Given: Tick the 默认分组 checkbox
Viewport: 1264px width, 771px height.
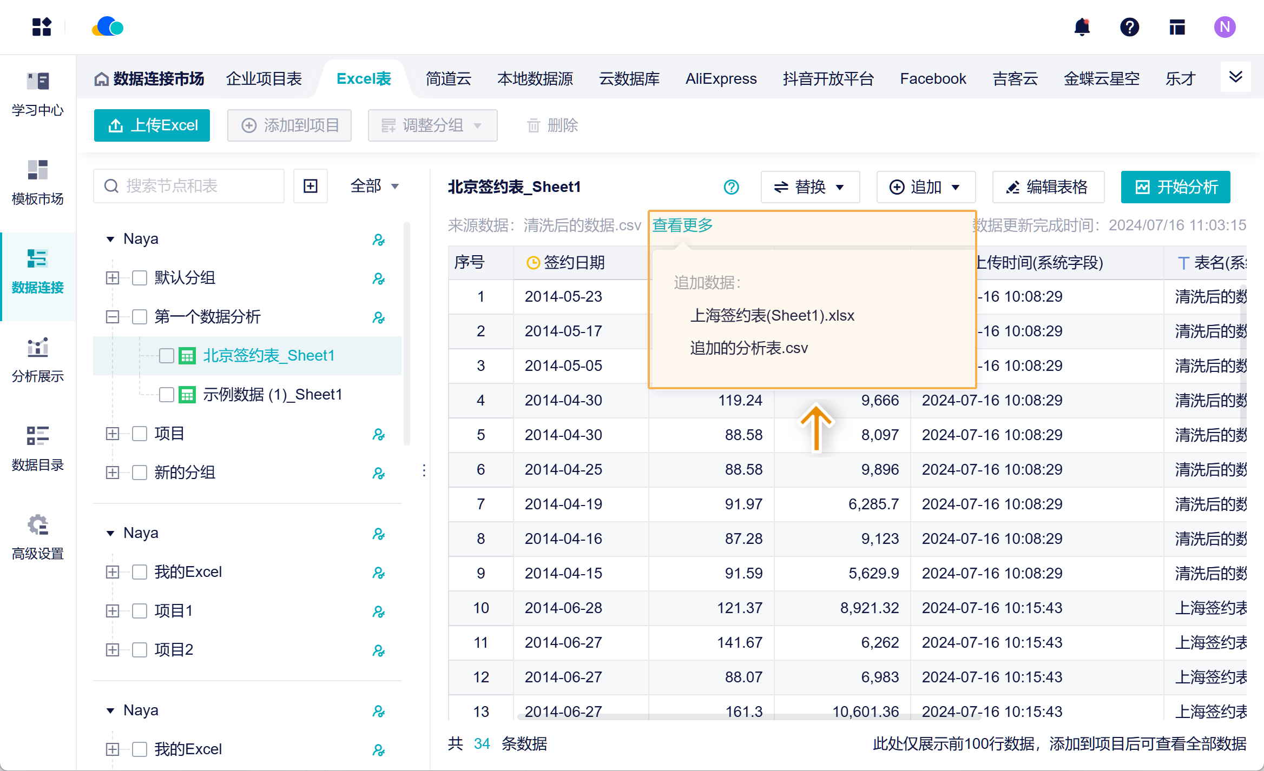Looking at the screenshot, I should click(140, 278).
